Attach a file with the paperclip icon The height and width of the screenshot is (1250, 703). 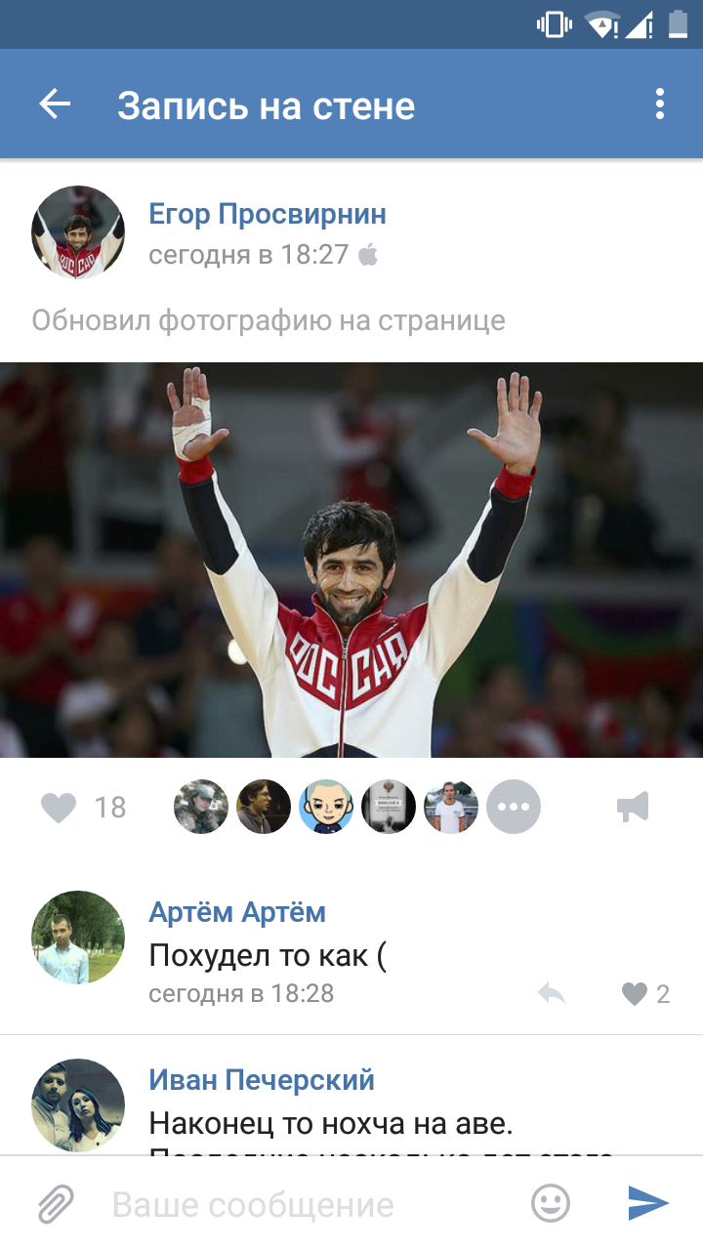[56, 1204]
